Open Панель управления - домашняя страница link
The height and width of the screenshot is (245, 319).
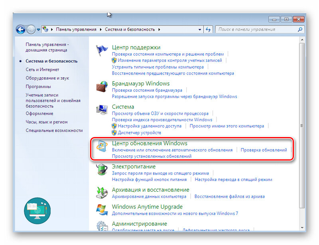(x=47, y=47)
